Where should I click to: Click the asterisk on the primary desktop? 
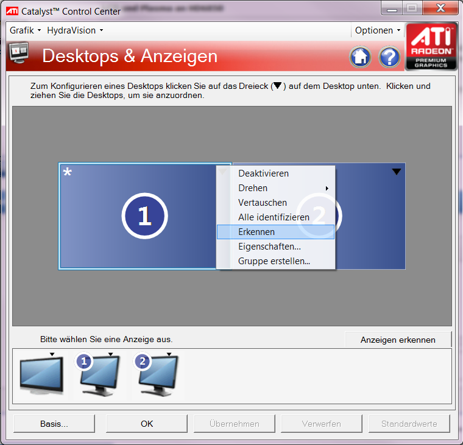point(68,172)
